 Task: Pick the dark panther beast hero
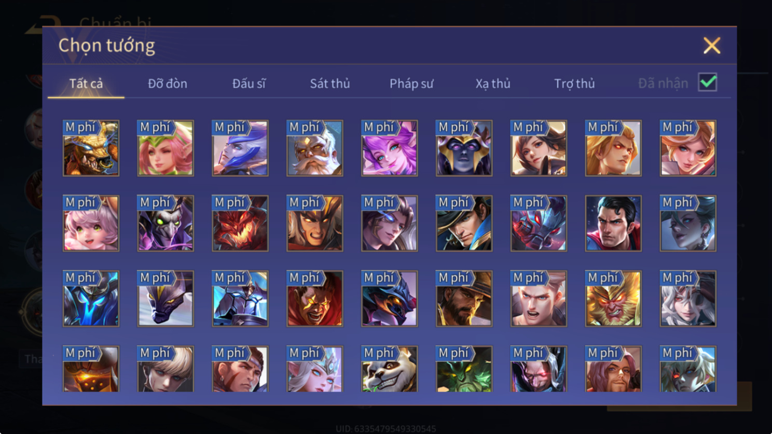166,299
